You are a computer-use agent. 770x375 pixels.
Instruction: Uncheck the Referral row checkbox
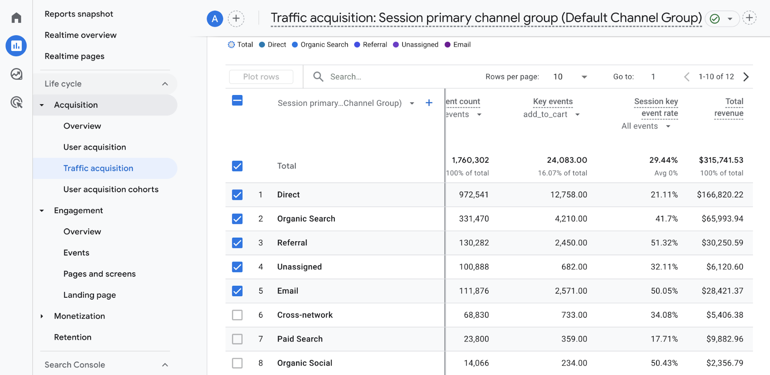pos(237,243)
